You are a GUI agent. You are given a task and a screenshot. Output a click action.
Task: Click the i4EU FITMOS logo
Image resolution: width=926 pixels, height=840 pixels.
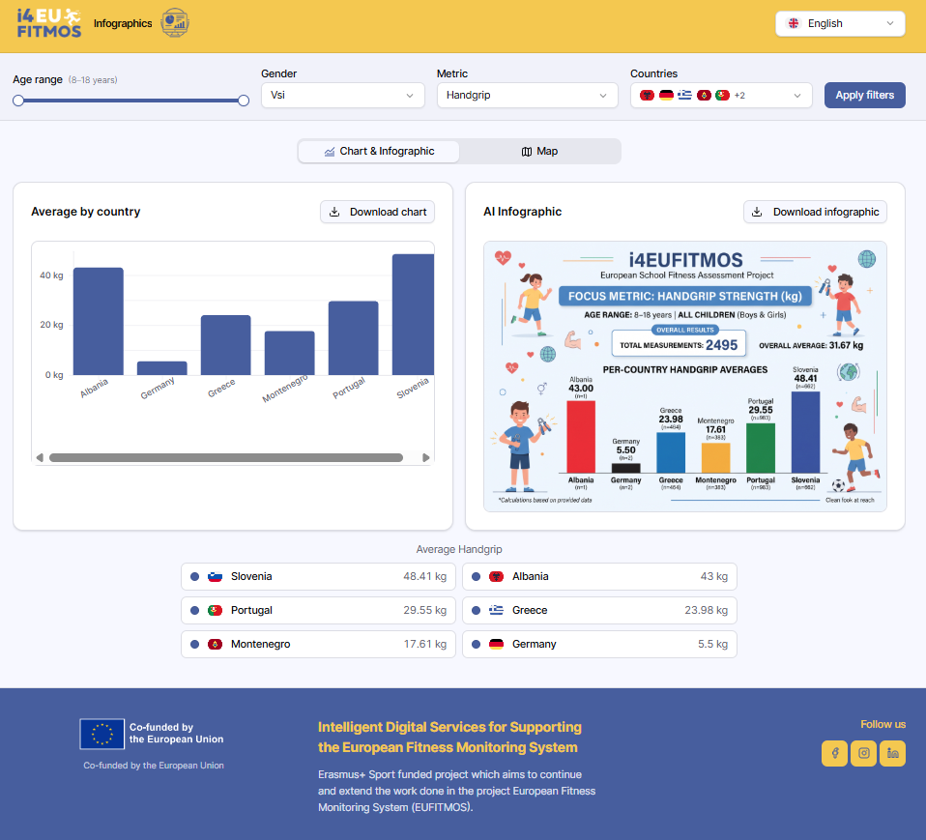click(49, 23)
